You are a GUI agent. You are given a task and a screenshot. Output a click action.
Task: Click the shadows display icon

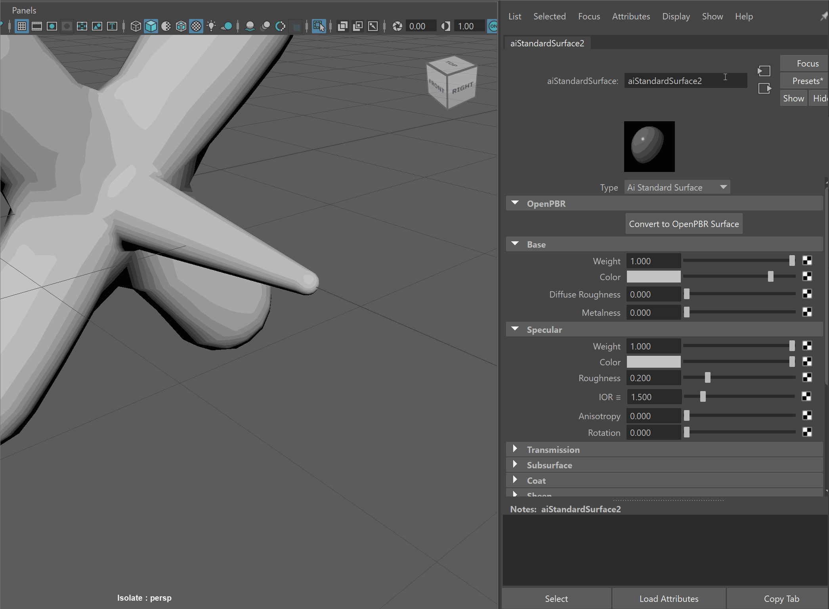coord(227,26)
